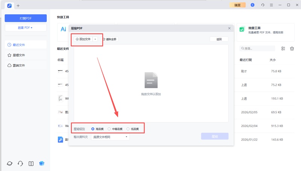
Task: Click the cloud icon beside 雲端文件
Action: [x=9, y=65]
